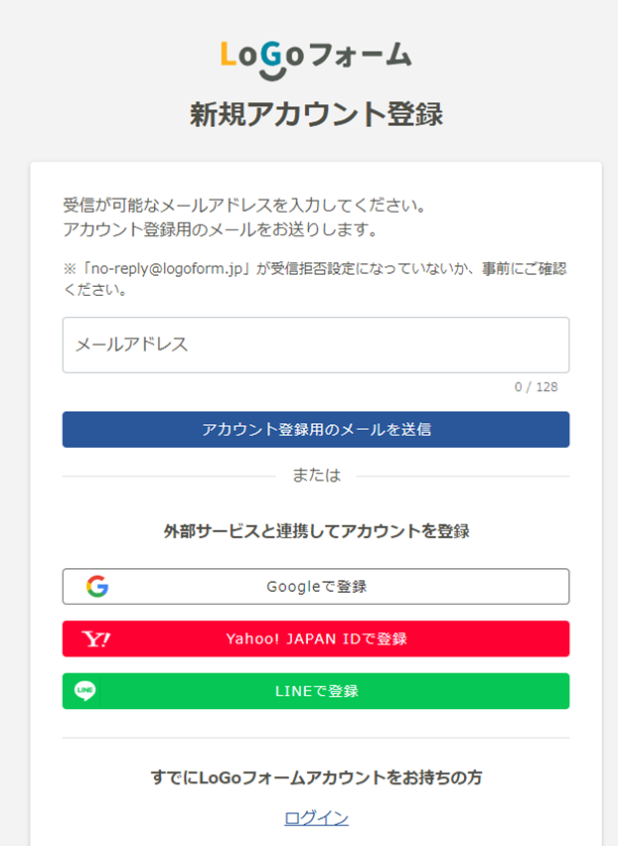Click the LoGoフォーム logo at top

(316, 60)
